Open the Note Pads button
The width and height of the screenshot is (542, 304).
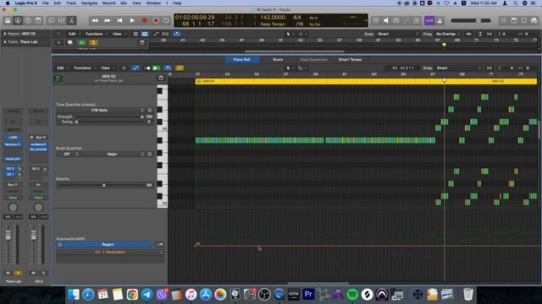coord(514,20)
